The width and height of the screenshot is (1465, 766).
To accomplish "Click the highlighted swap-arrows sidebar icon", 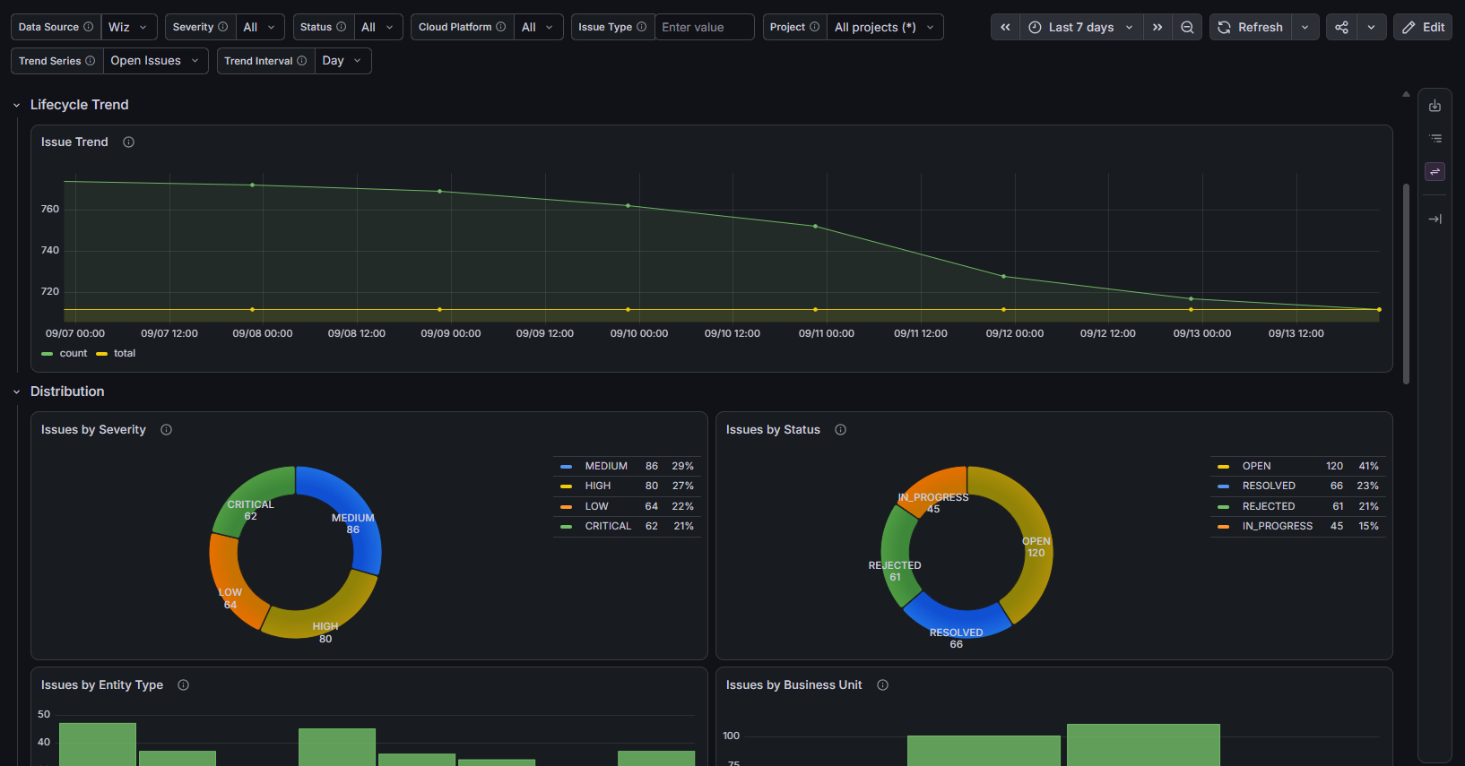I will [x=1435, y=171].
